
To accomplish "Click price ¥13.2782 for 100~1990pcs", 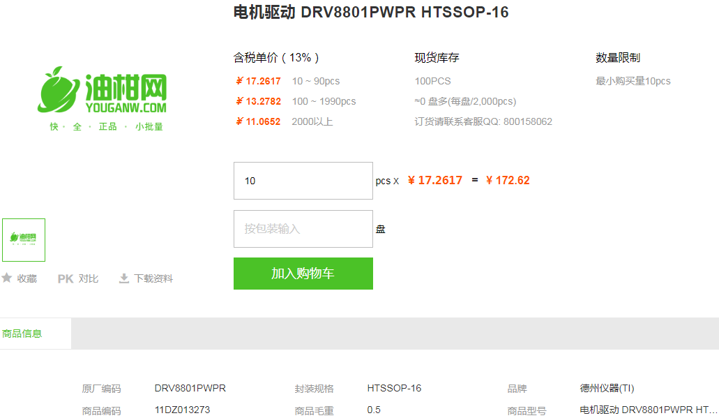I will pos(258,101).
